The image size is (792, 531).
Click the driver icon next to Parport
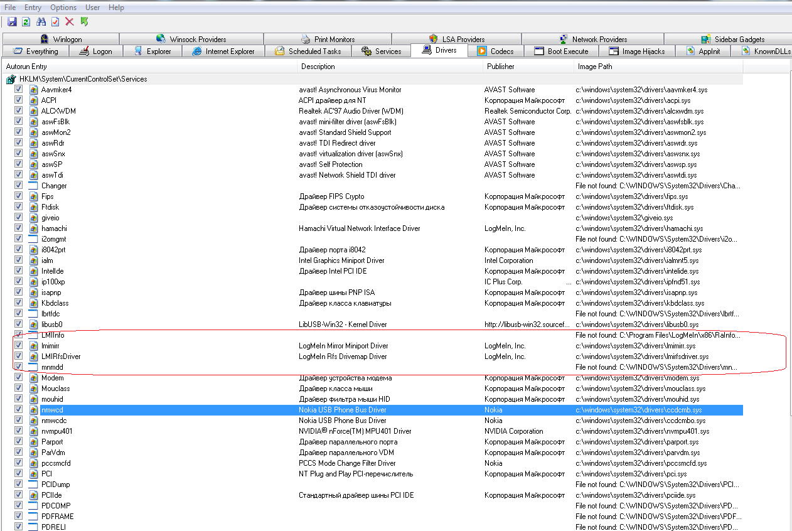pos(34,442)
